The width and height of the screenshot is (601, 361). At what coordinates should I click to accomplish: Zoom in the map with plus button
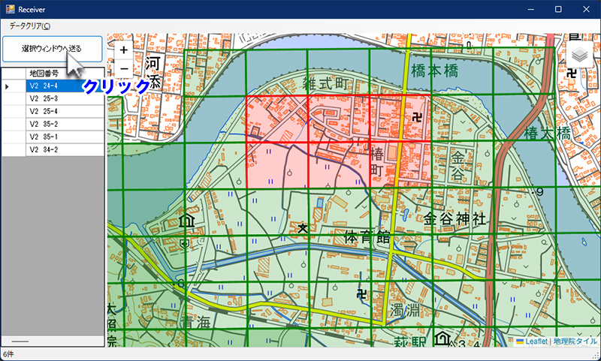pos(124,50)
